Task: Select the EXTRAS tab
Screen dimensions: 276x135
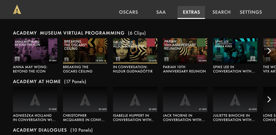Action: coord(191,12)
